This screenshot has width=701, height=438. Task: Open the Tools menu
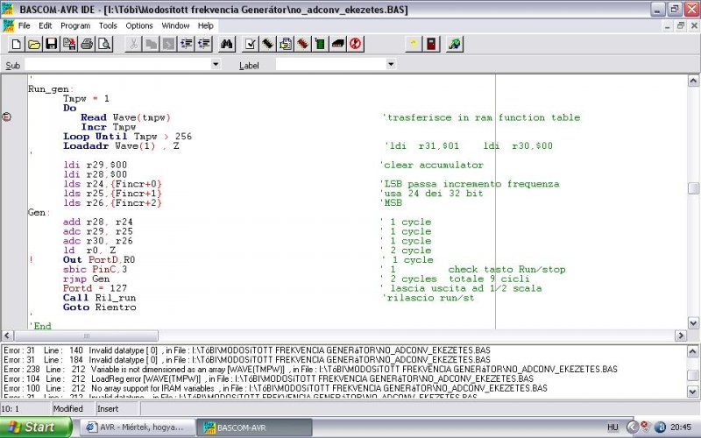[x=108, y=25]
